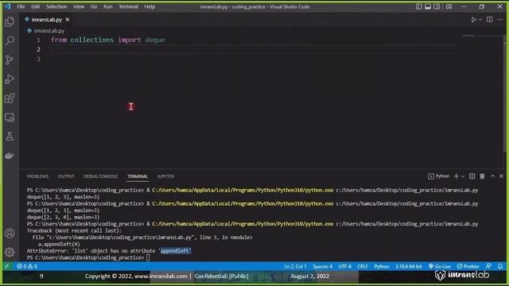Change indentation via Spaces: 4
The image size is (509, 286).
(322, 266)
